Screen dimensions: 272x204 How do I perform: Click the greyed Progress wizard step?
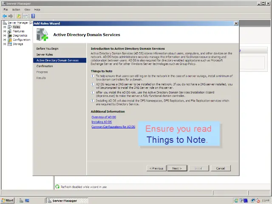(42, 72)
